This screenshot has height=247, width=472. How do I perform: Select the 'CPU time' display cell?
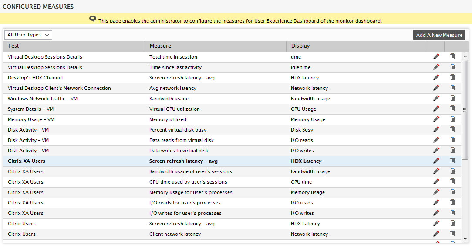357,182
